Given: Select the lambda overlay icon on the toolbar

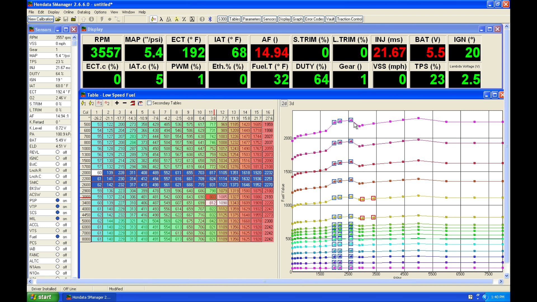Looking at the screenshot, I should pyautogui.click(x=162, y=19).
